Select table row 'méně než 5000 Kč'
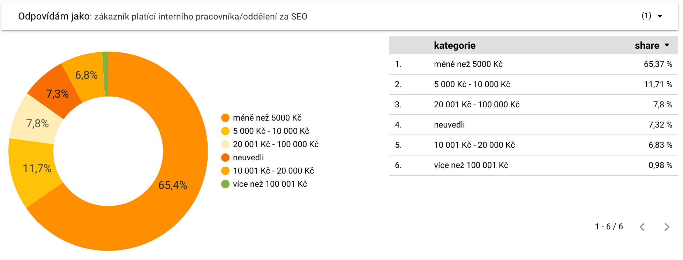 click(x=533, y=64)
